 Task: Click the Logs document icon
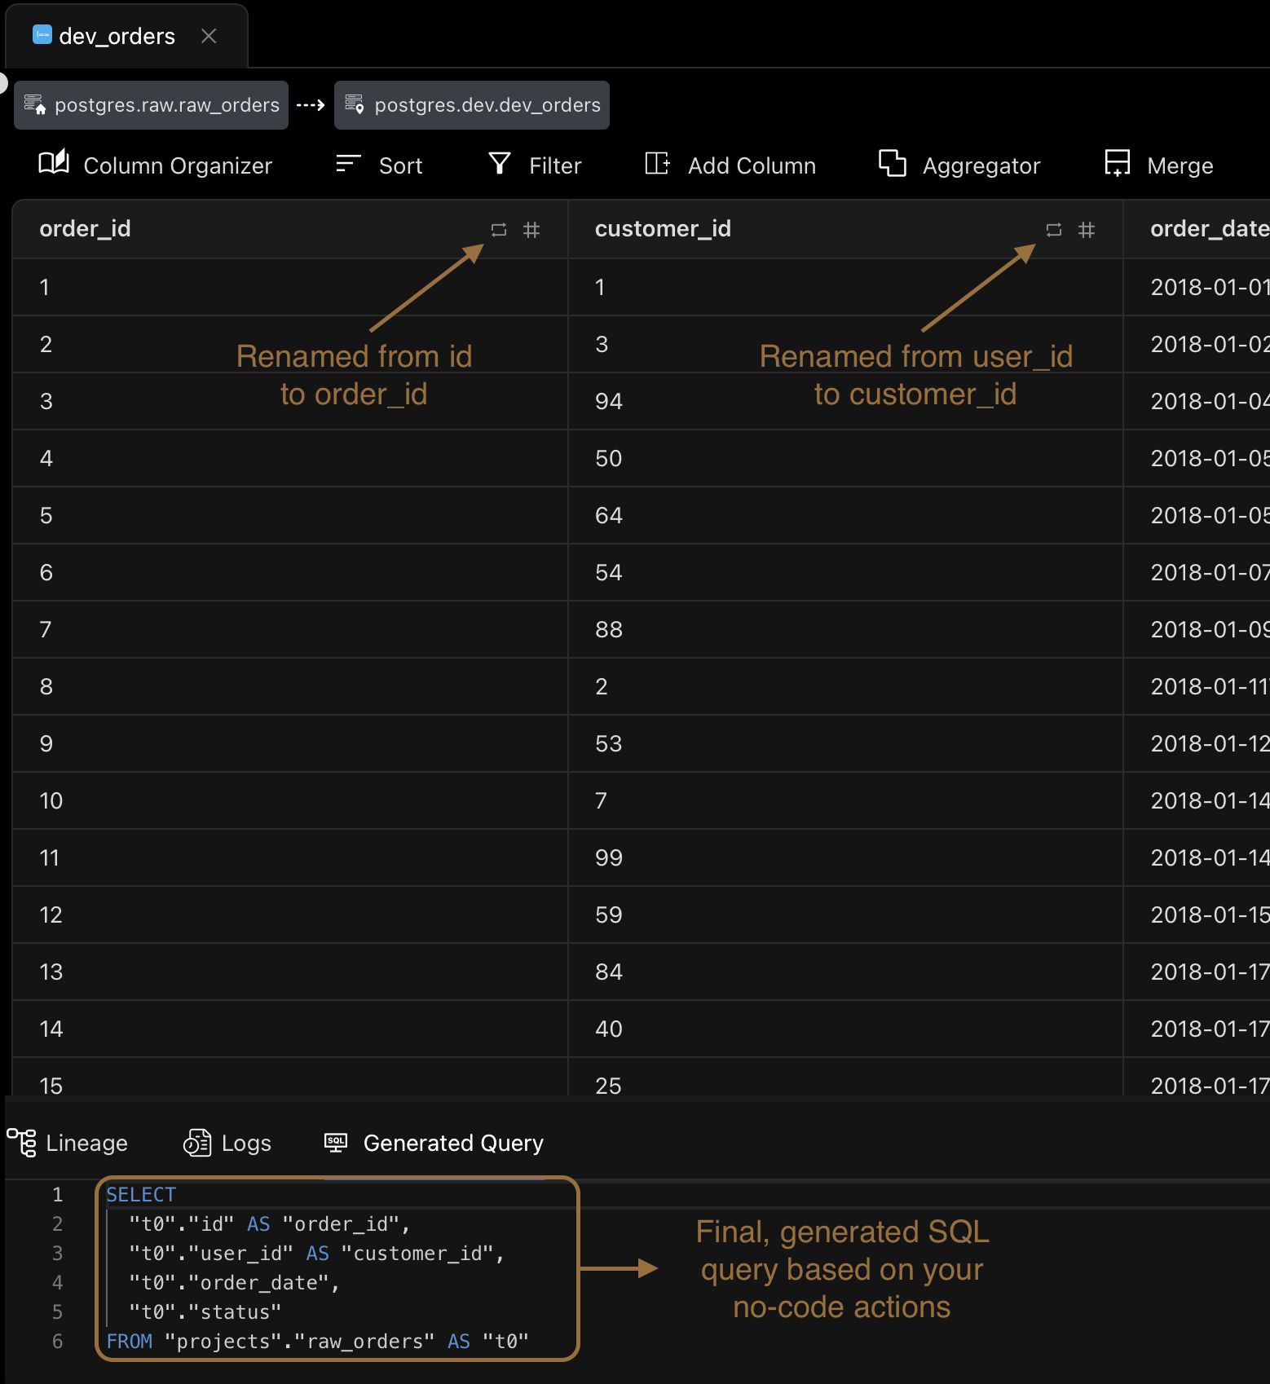pos(197,1143)
